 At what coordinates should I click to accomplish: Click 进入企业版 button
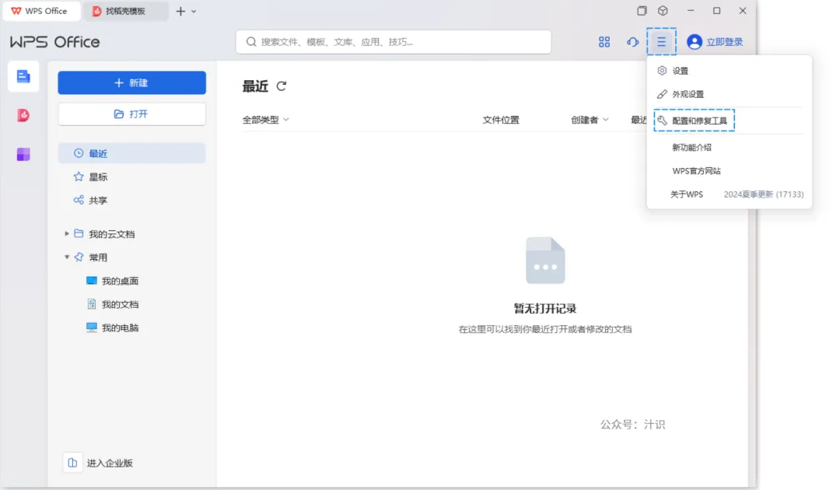coord(99,463)
